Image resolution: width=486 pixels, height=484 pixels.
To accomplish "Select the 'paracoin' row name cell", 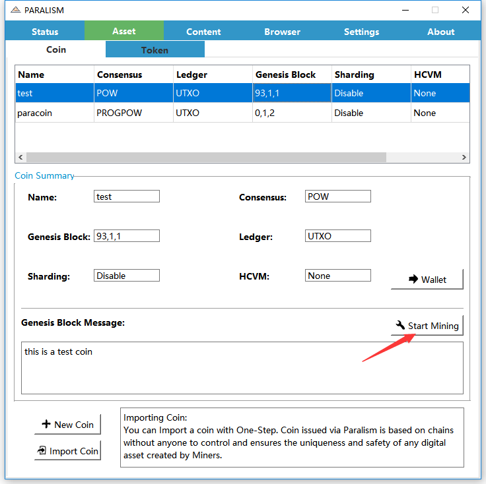I will pyautogui.click(x=55, y=113).
